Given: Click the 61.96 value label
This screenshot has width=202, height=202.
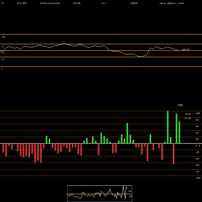Looking at the screenshot, I should tap(188, 118).
